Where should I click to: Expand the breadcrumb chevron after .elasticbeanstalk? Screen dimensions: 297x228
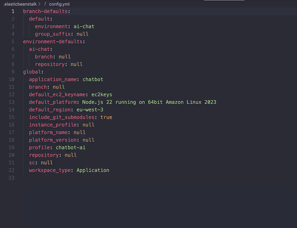click(x=39, y=4)
